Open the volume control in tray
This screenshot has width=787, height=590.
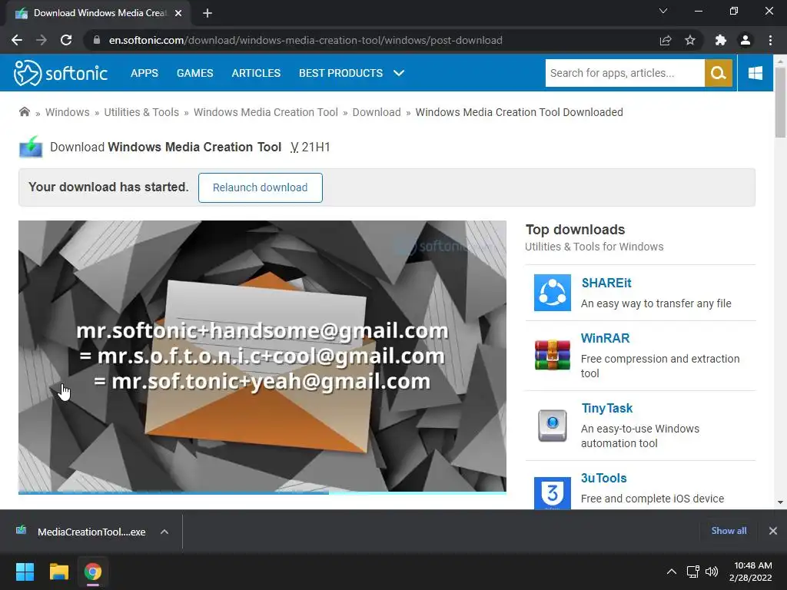712,572
